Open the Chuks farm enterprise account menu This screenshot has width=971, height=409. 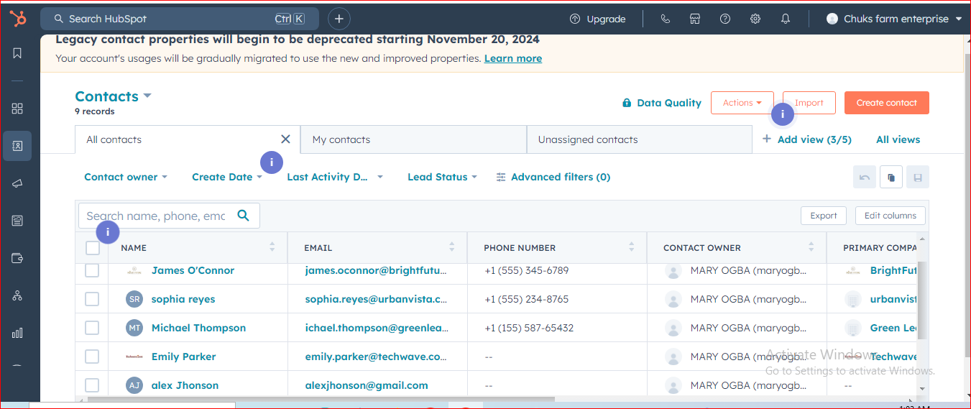[x=894, y=19]
